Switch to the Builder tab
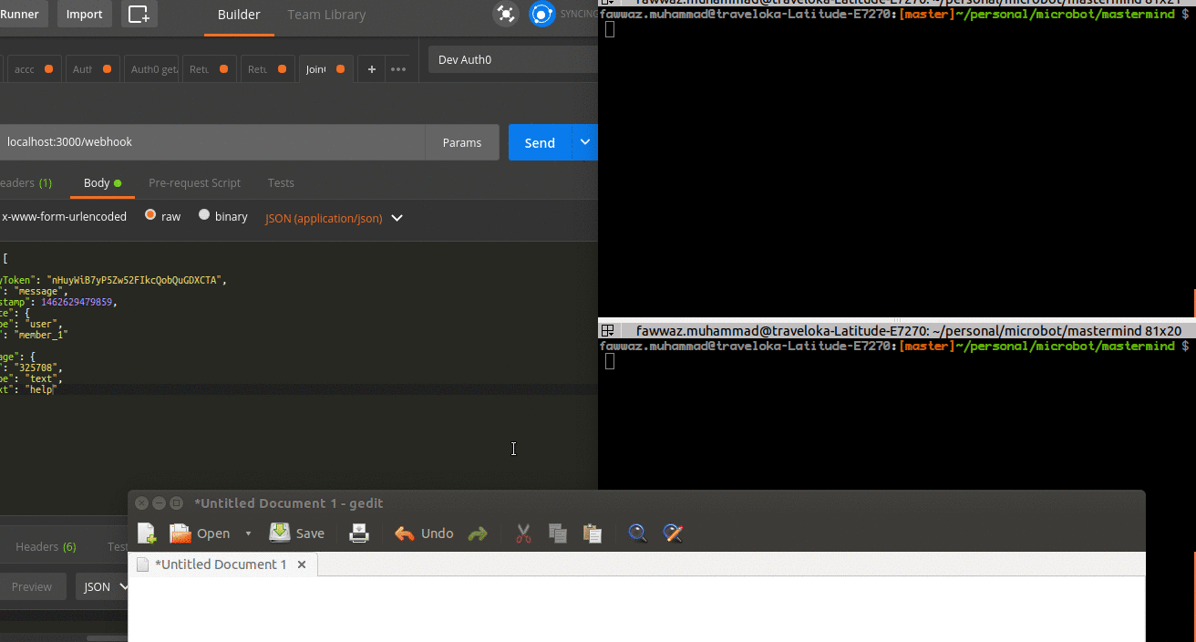 (239, 15)
